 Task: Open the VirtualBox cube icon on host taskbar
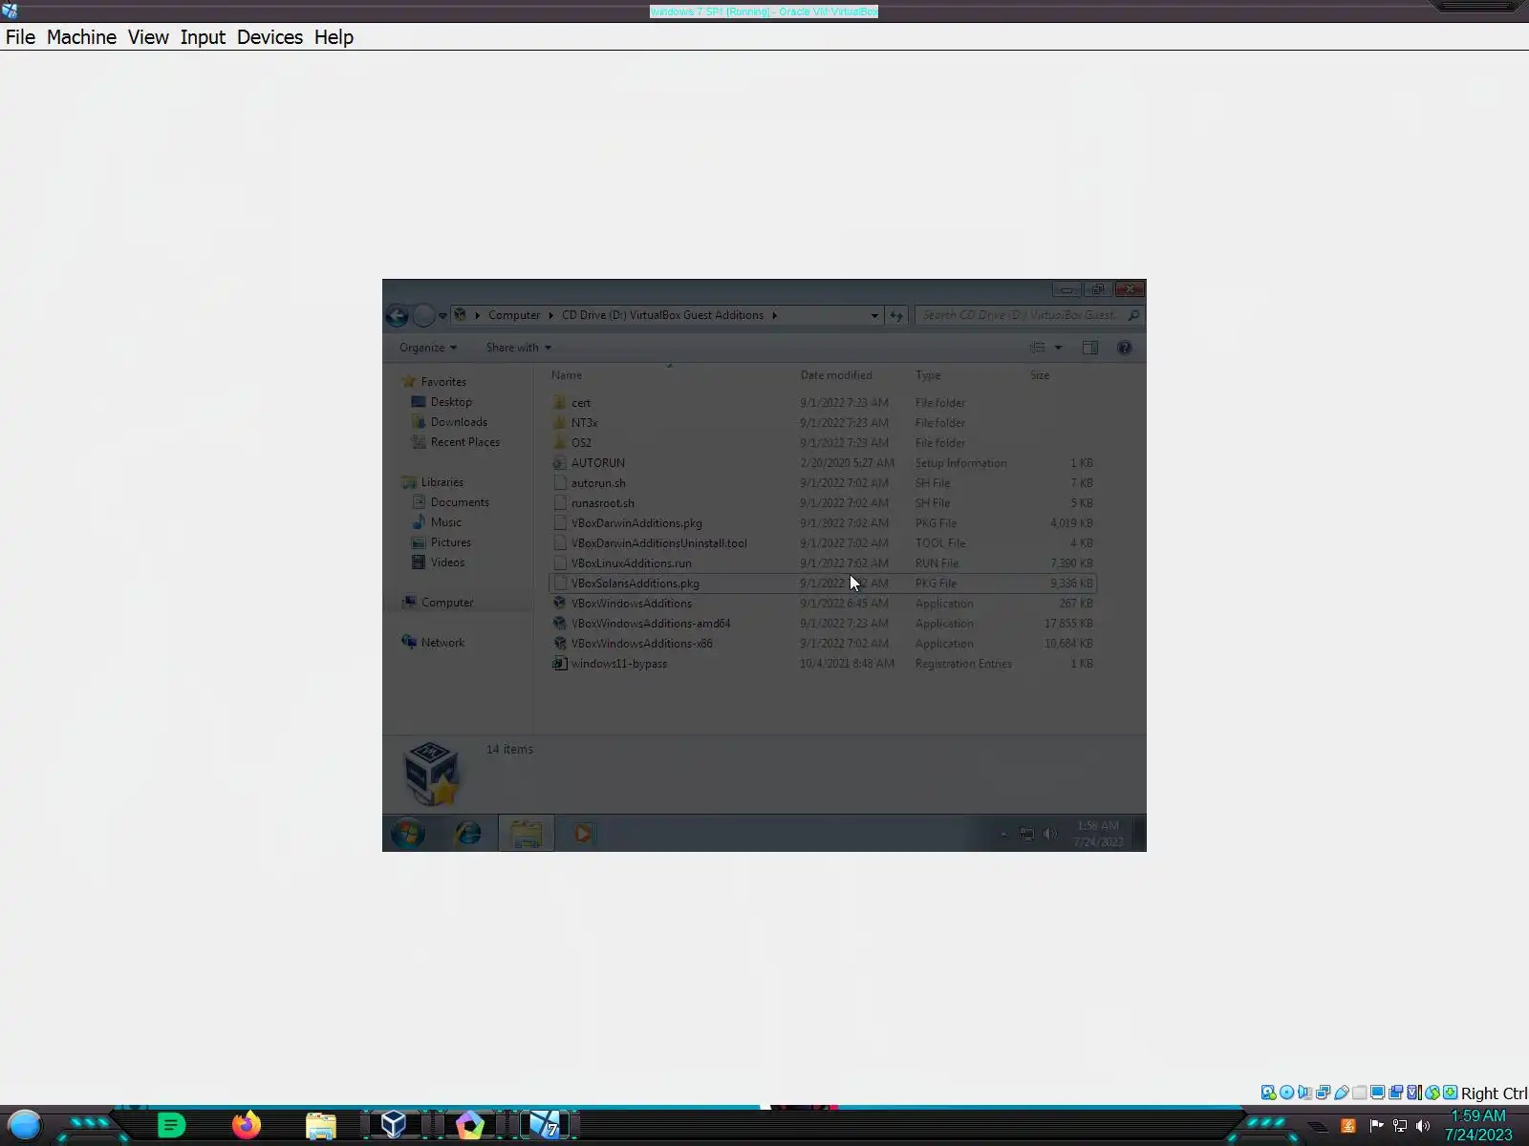click(x=394, y=1125)
